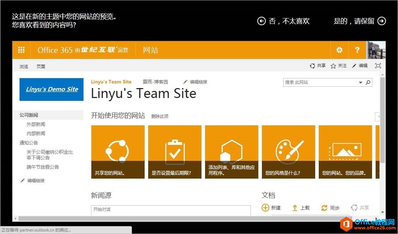This screenshot has width=398, height=234.
Task: Click the 您的网站。您的品牌 picture tile
Action: [x=345, y=152]
